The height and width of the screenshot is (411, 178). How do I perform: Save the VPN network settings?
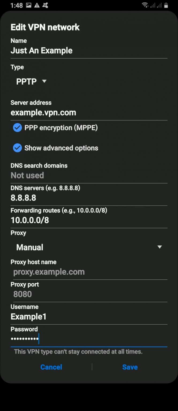coord(130,367)
